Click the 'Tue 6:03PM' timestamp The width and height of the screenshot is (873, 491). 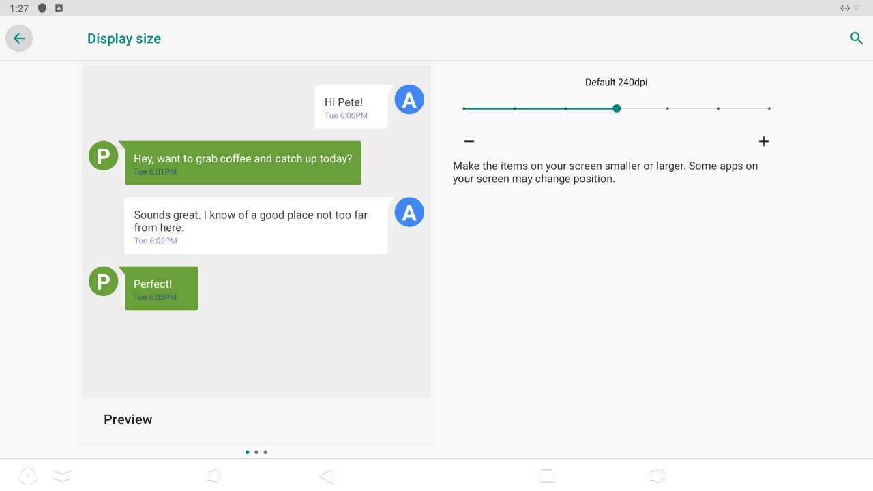click(x=155, y=297)
